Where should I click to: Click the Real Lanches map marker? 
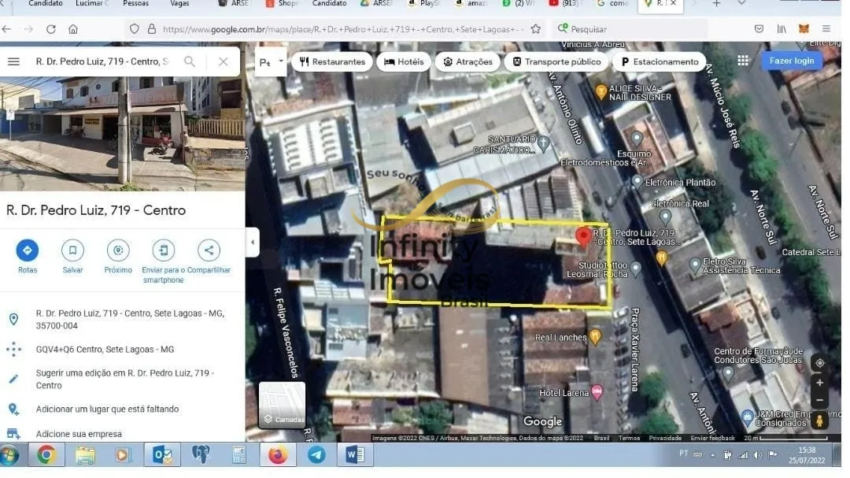[595, 337]
